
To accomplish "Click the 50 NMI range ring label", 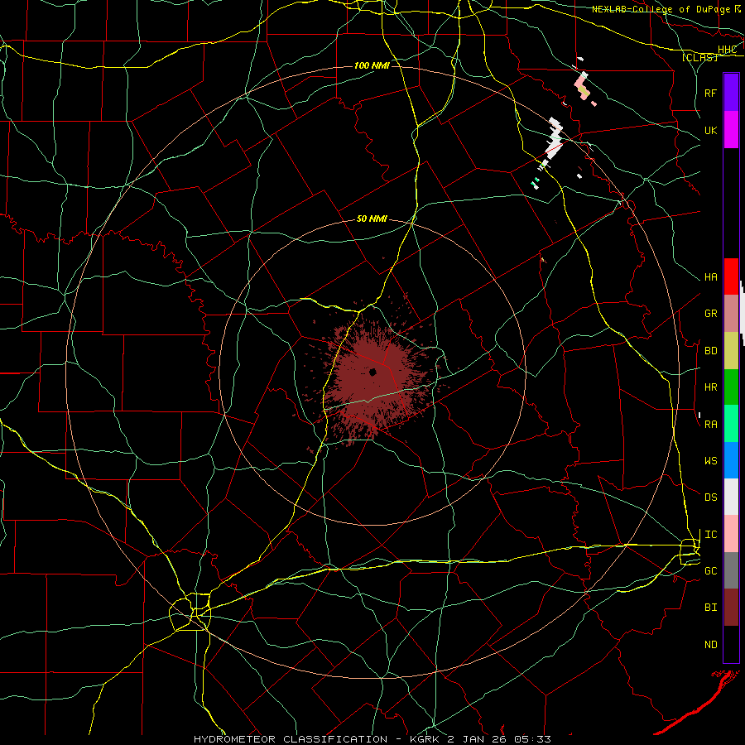I will coord(372,219).
